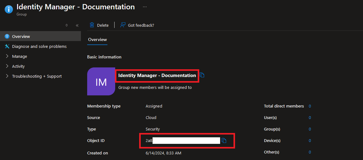Image resolution: width=363 pixels, height=160 pixels.
Task: Expand Troubleshooting + Support section chevron
Action: click(x=7, y=76)
